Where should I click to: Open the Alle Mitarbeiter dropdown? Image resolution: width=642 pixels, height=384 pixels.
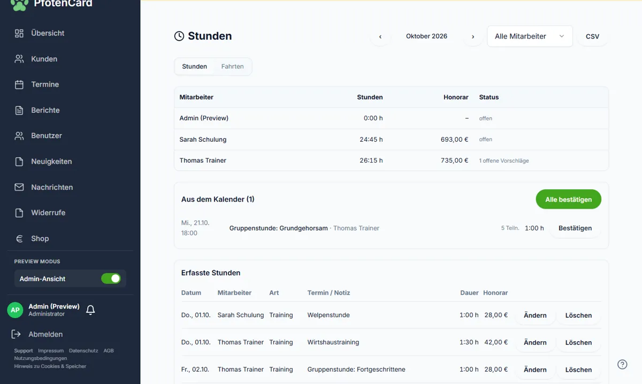pos(530,36)
